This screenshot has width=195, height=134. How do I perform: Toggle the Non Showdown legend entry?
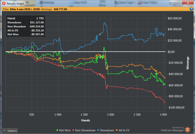84,130
